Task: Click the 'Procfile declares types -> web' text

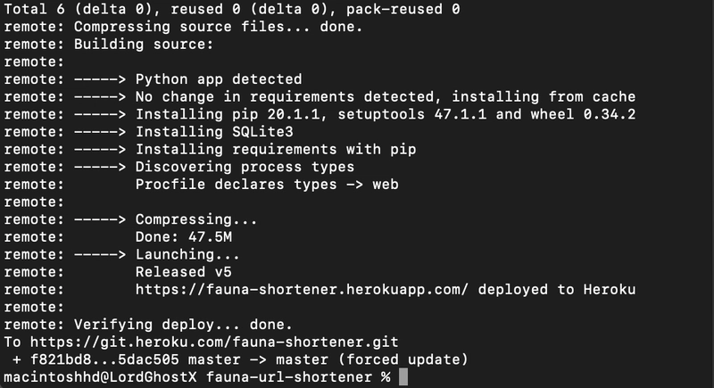Action: click(x=267, y=184)
